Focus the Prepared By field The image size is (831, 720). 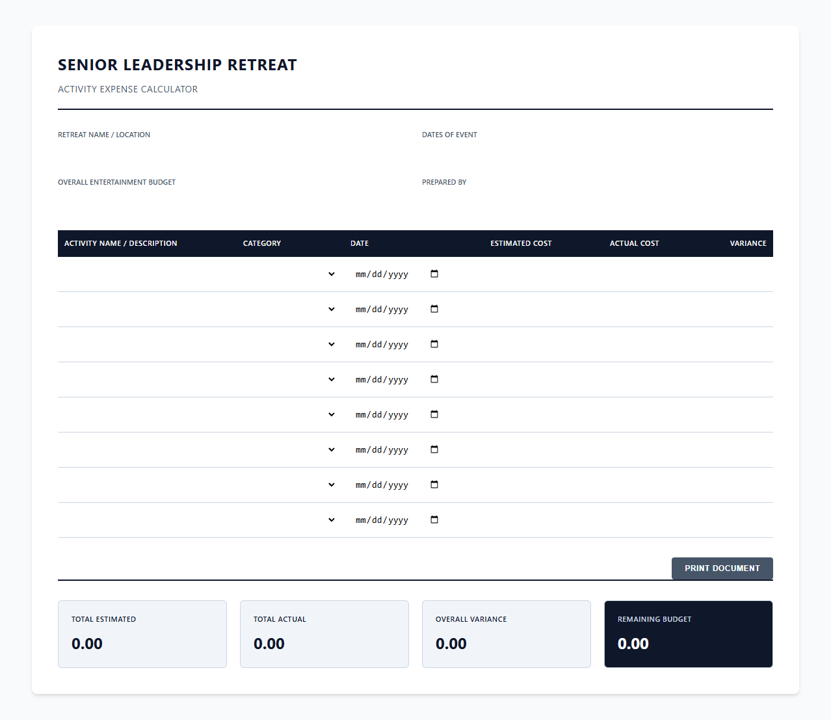[x=598, y=200]
